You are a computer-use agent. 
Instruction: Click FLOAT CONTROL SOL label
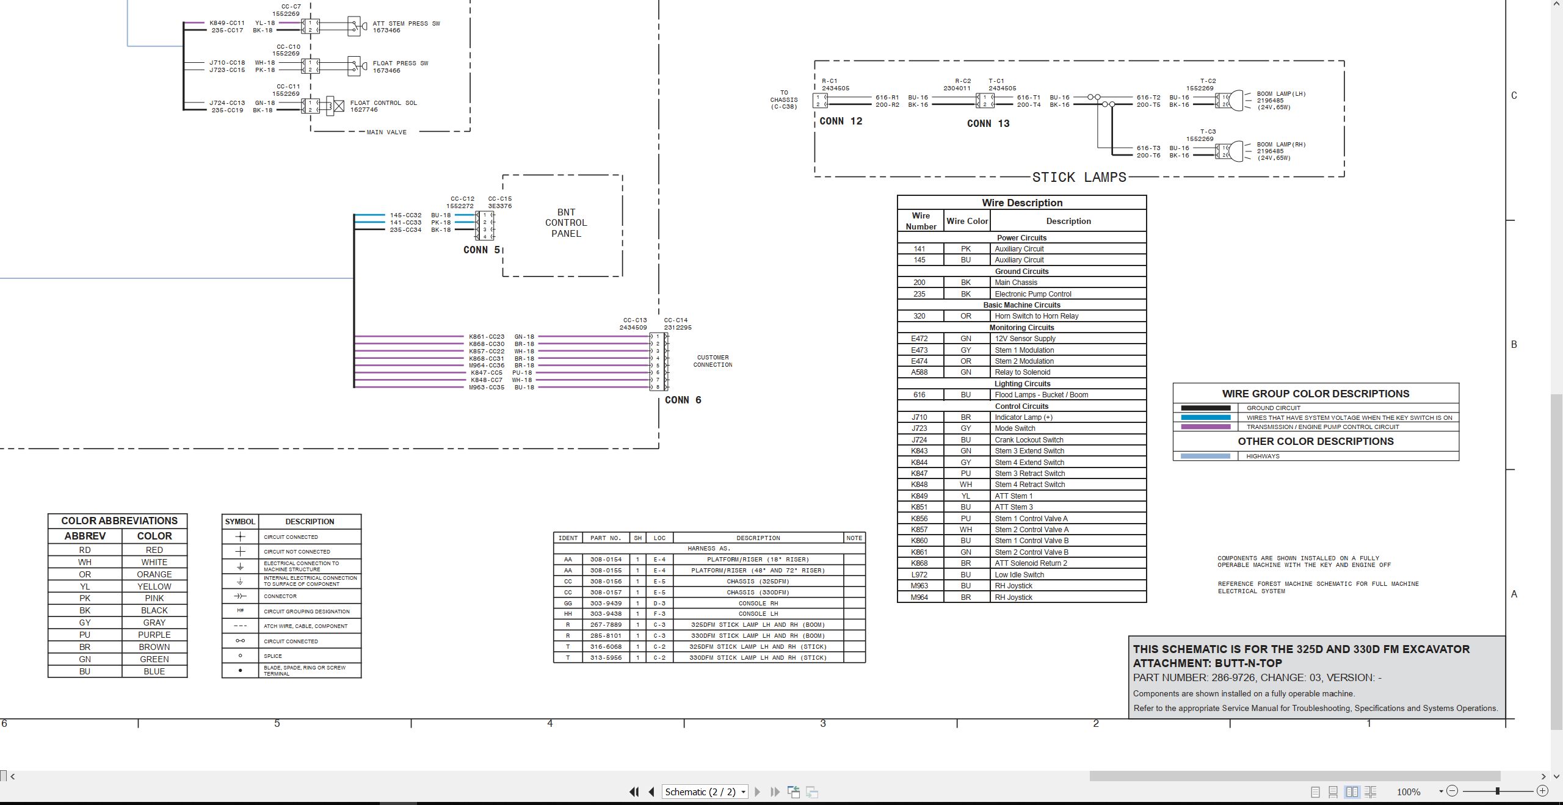pyautogui.click(x=383, y=103)
